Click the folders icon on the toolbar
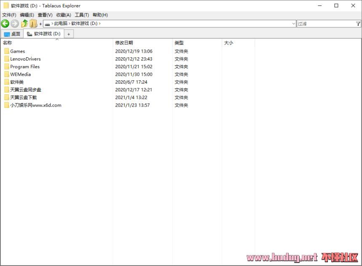Viewport: 362px width, 266px height. [x=33, y=24]
